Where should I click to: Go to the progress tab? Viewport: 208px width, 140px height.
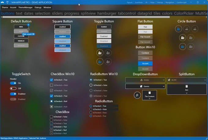72,13
